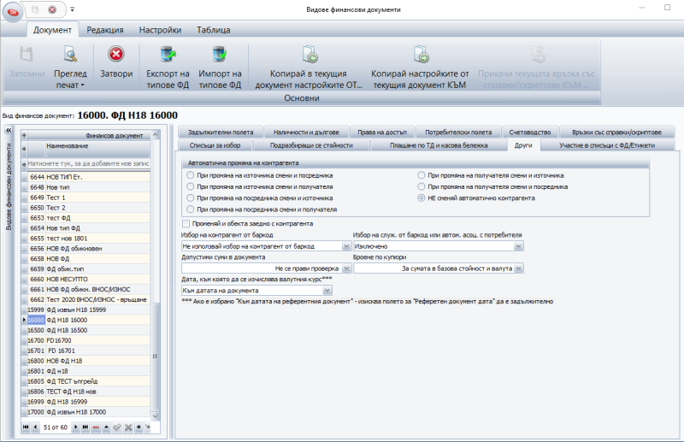Click Преглед печат print preview icon
Viewport: 684px width, 442px height.
click(x=70, y=54)
